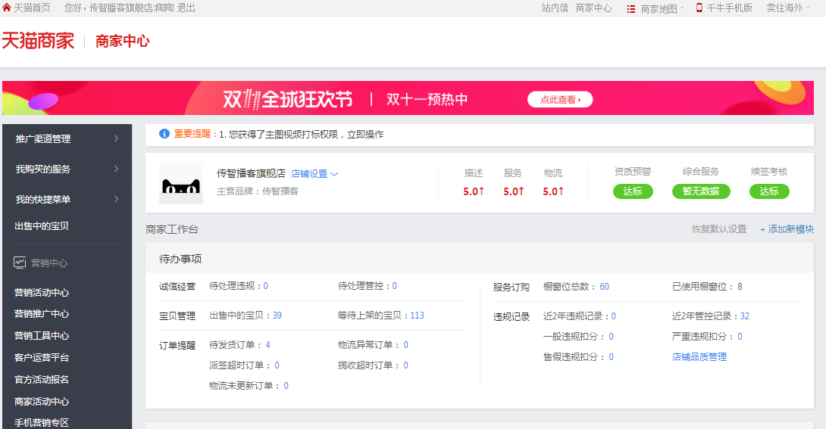Click the 千牛手机版 phone icon
826x429 pixels.
tap(699, 8)
